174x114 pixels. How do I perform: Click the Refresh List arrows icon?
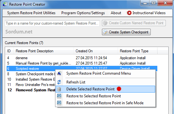click(59, 82)
